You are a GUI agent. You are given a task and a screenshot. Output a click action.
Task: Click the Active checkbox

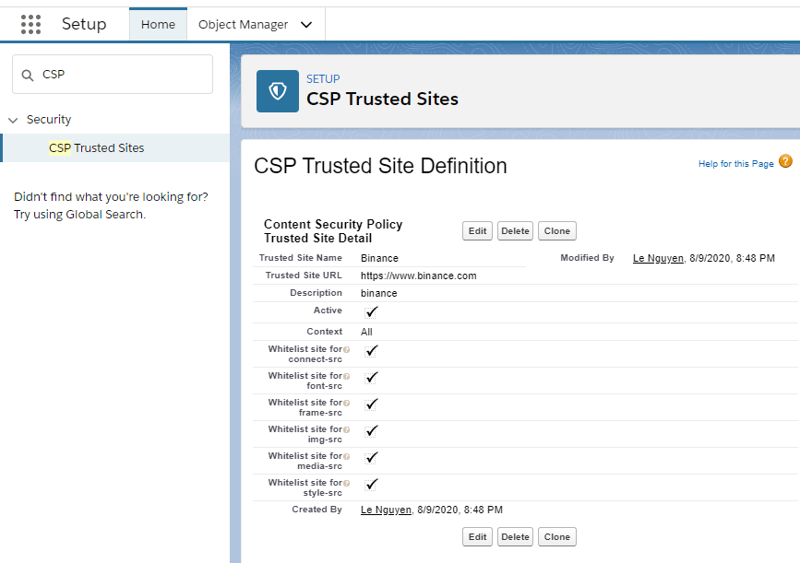point(371,311)
